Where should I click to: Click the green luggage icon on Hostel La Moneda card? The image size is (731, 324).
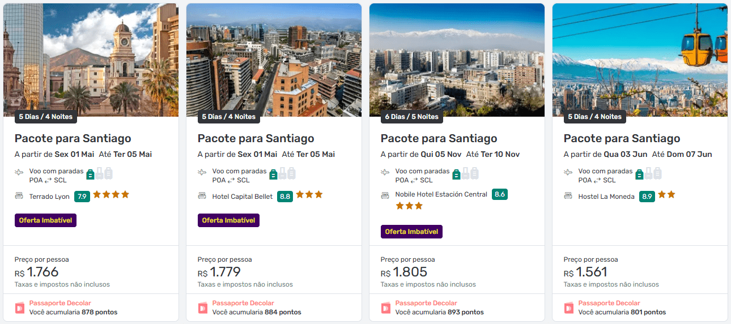[639, 174]
